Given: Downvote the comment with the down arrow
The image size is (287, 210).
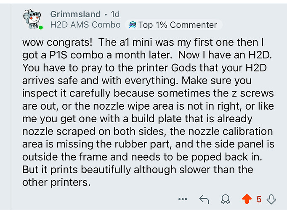Looking at the screenshot, I should tap(271, 199).
